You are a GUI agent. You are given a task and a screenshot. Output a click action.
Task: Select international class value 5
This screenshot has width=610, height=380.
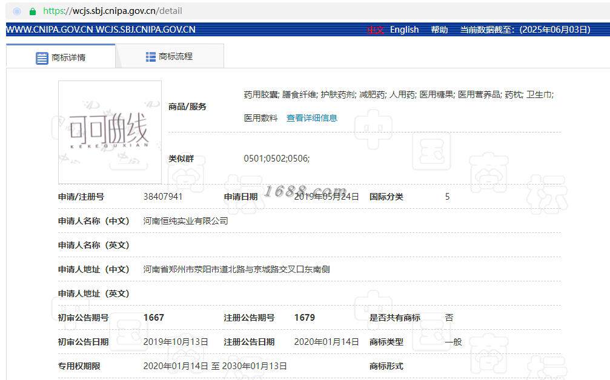(x=448, y=197)
